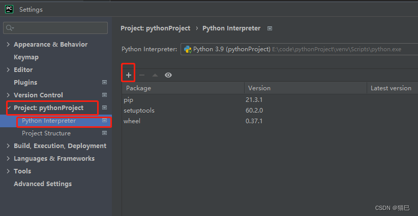Screen dimensions: 418x216
Task: Click the upgrade package up-arrow icon
Action: pyautogui.click(x=155, y=75)
